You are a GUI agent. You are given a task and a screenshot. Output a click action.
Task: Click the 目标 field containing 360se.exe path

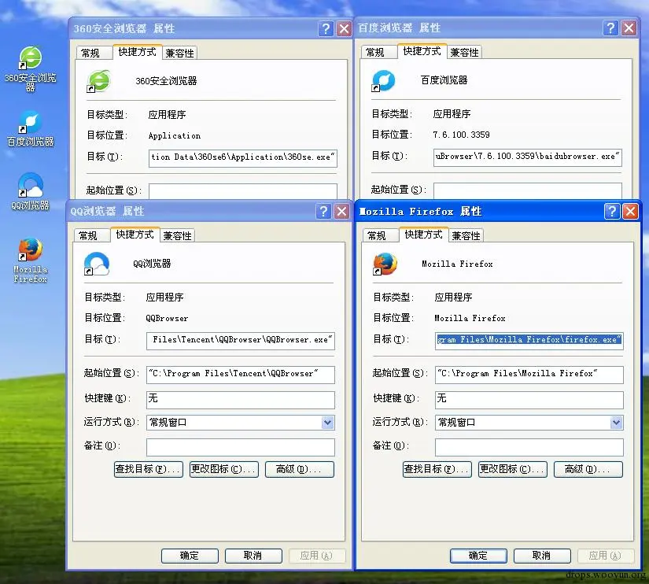tap(243, 158)
